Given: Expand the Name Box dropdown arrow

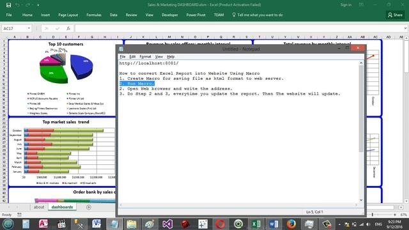Looking at the screenshot, I should coord(29,28).
